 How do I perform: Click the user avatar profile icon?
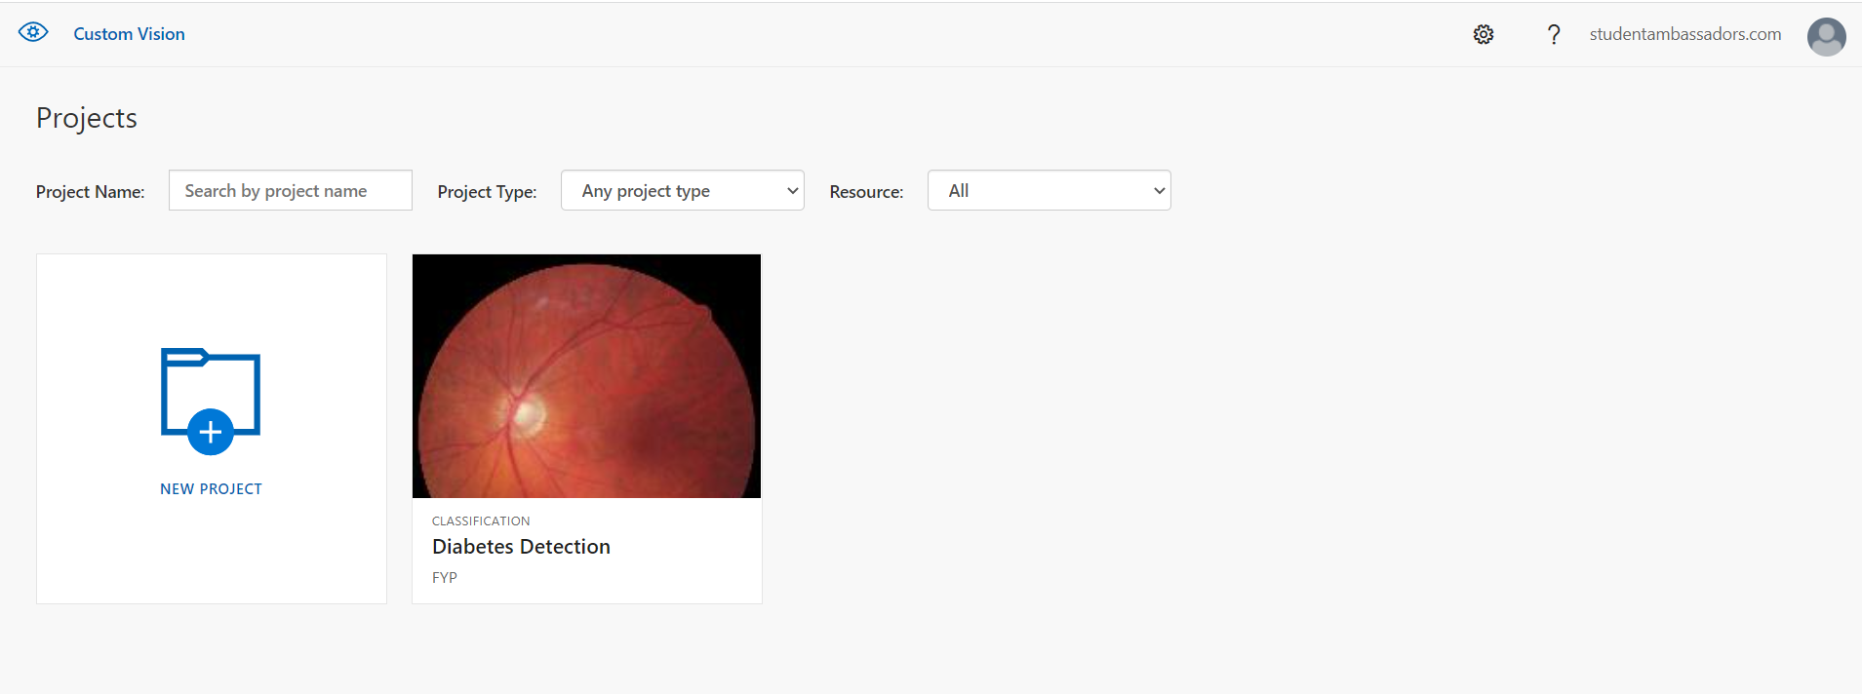tap(1826, 37)
